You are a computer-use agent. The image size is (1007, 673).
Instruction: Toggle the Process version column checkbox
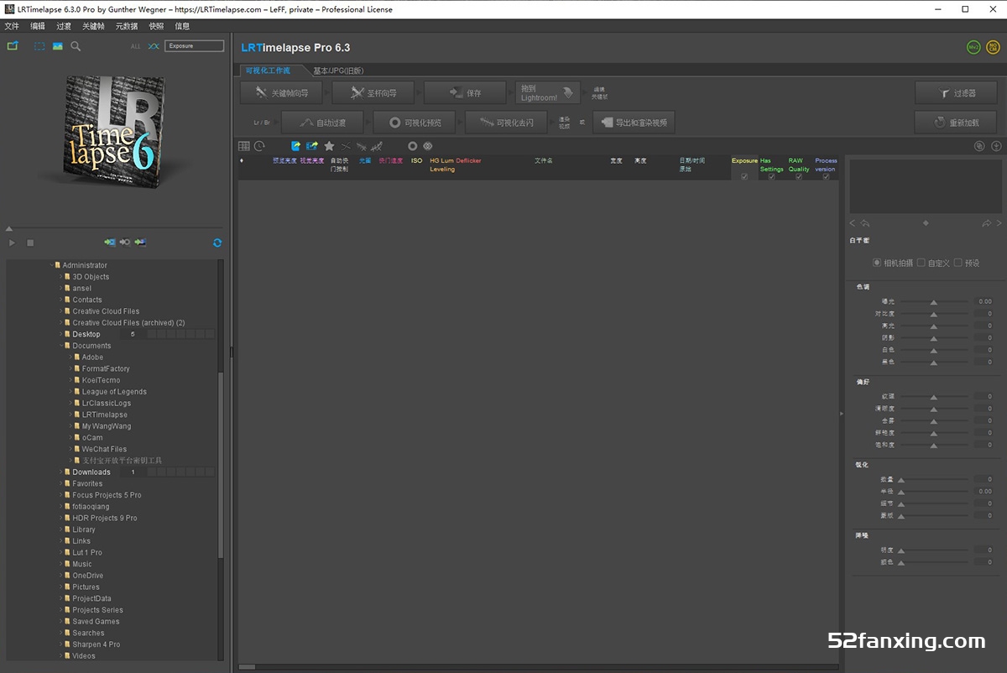click(826, 176)
